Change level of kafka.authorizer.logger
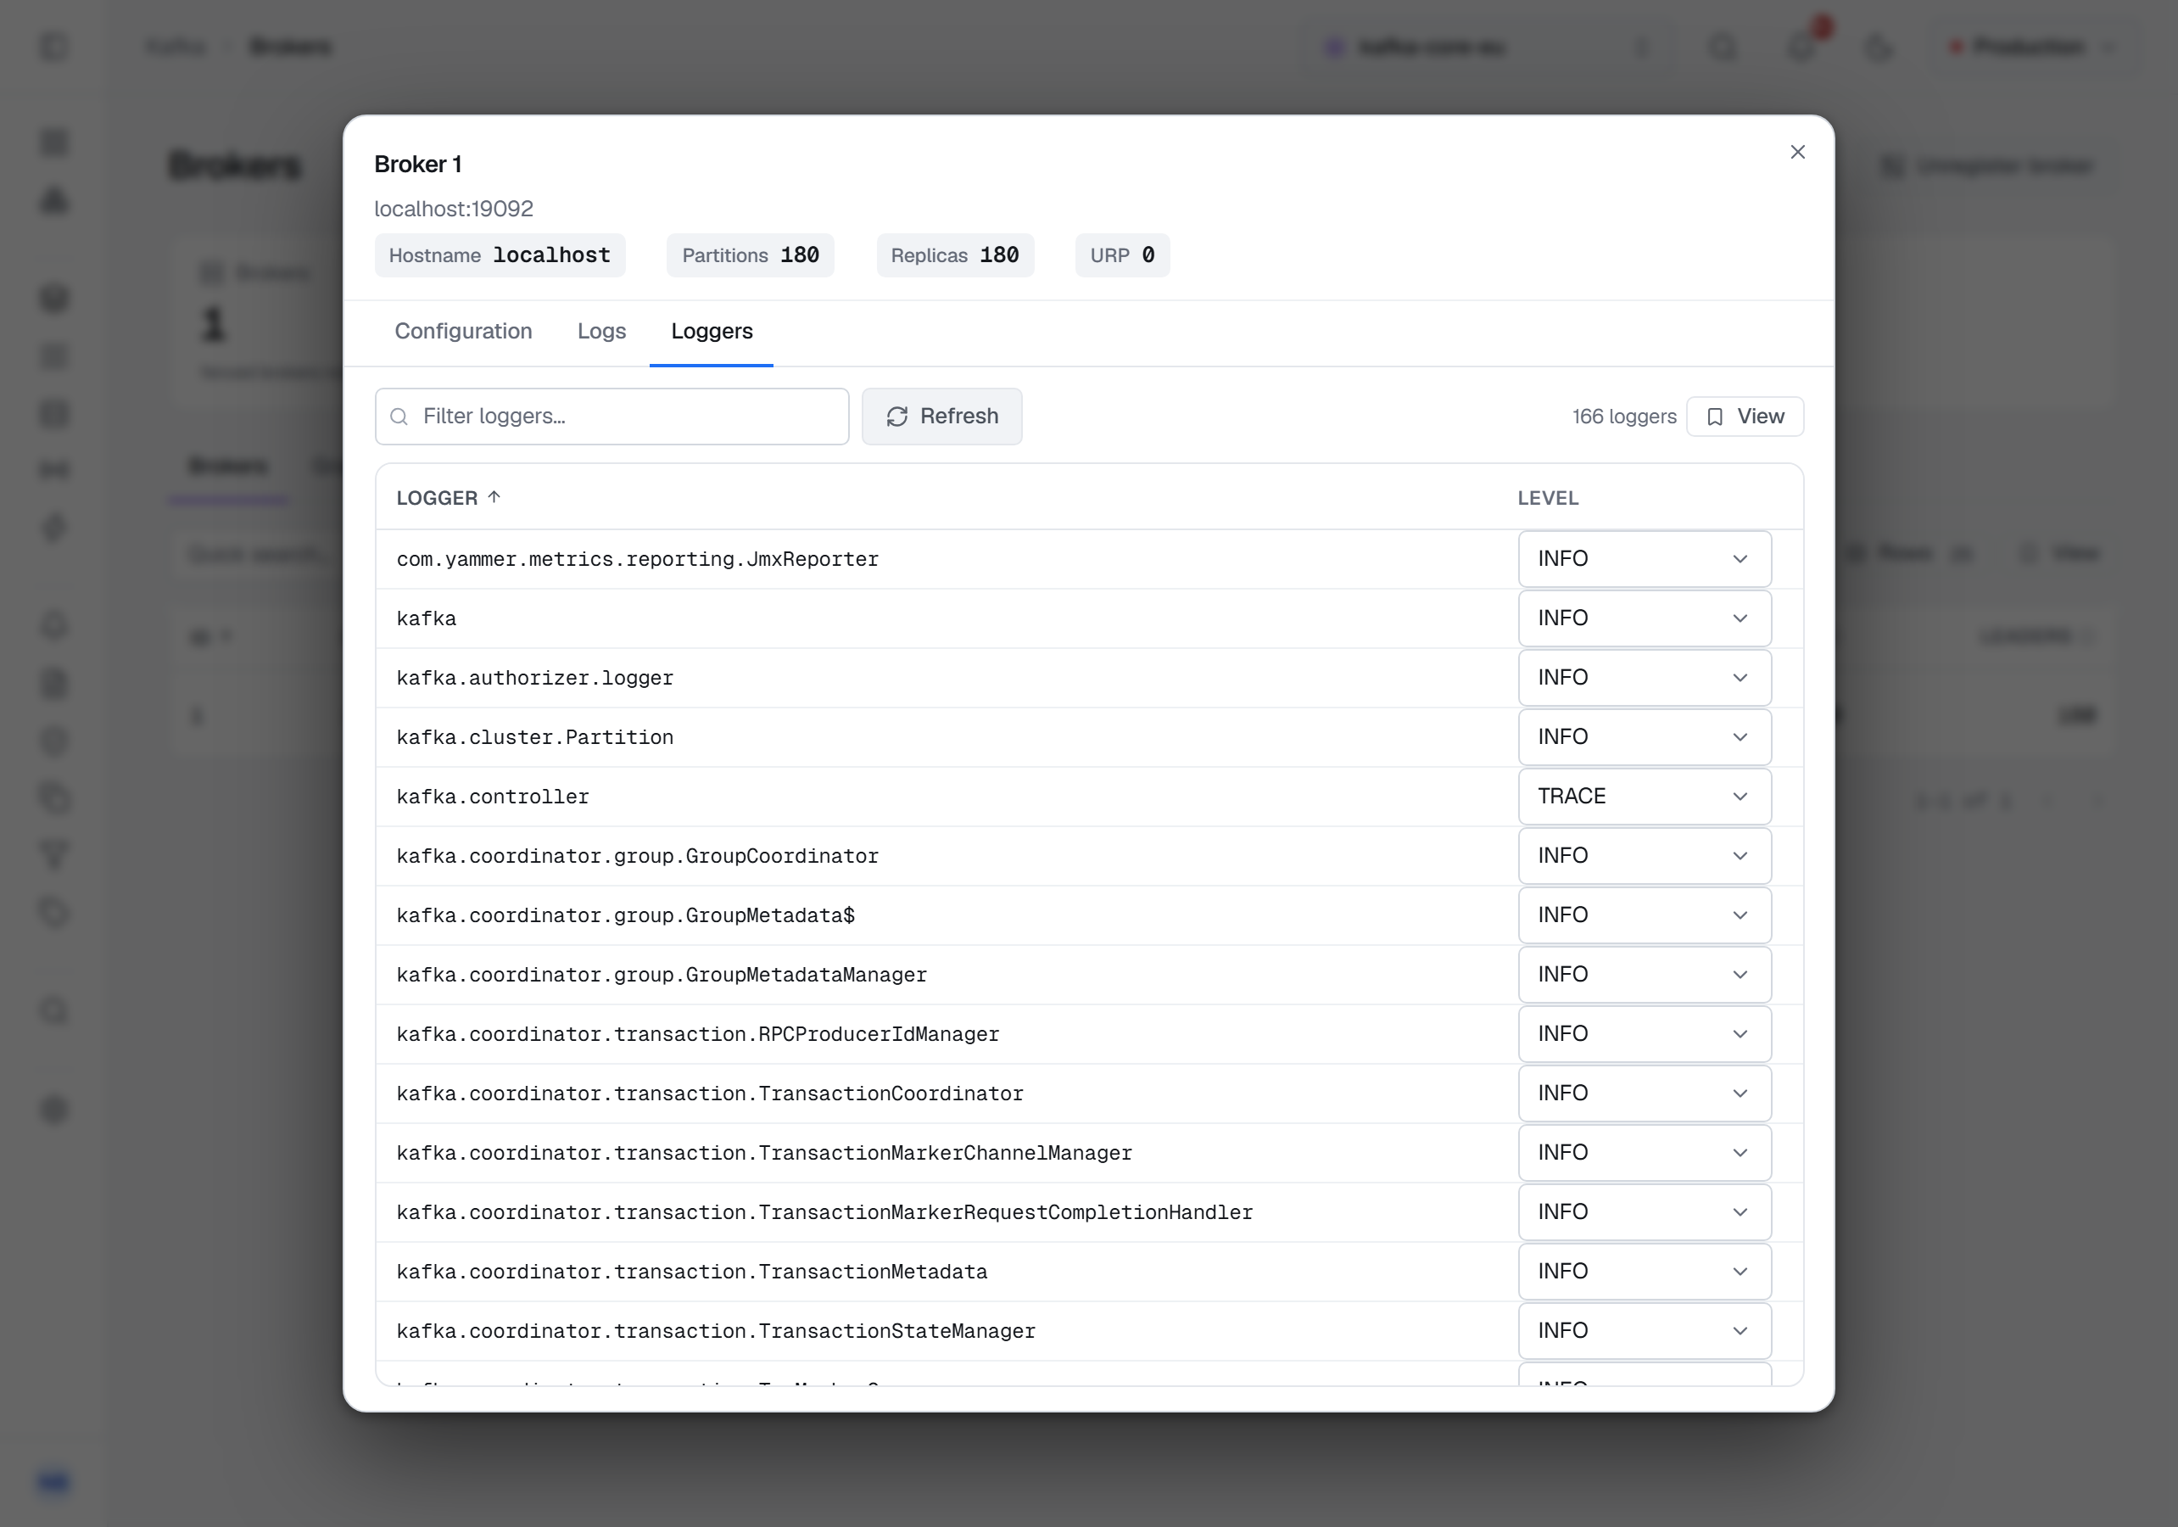 (x=1644, y=678)
